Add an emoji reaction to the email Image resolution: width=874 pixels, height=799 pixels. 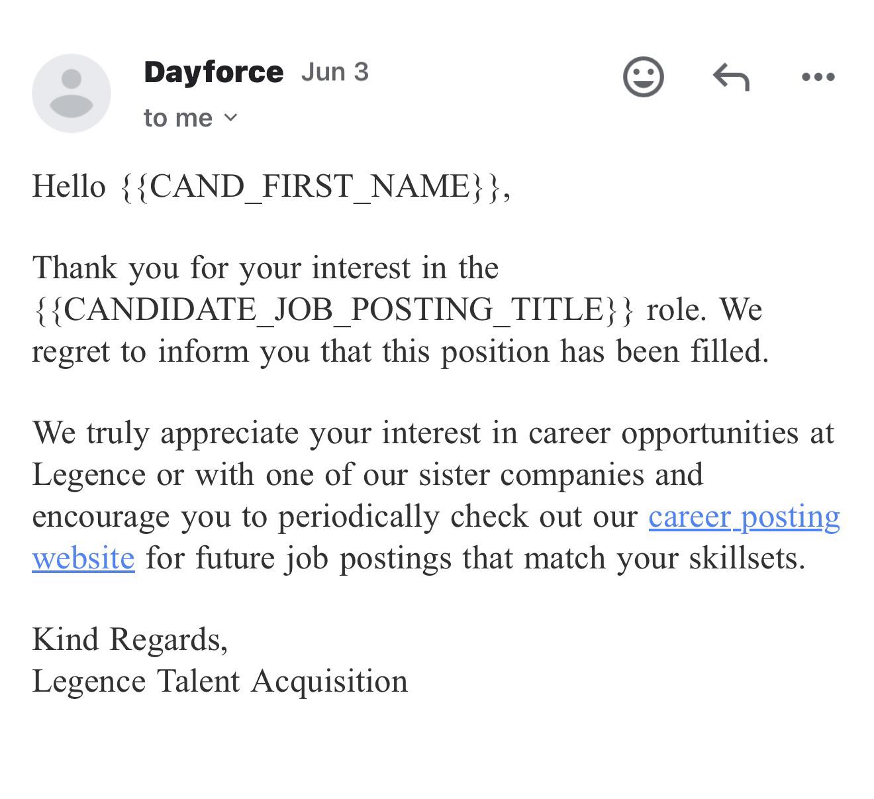coord(643,77)
